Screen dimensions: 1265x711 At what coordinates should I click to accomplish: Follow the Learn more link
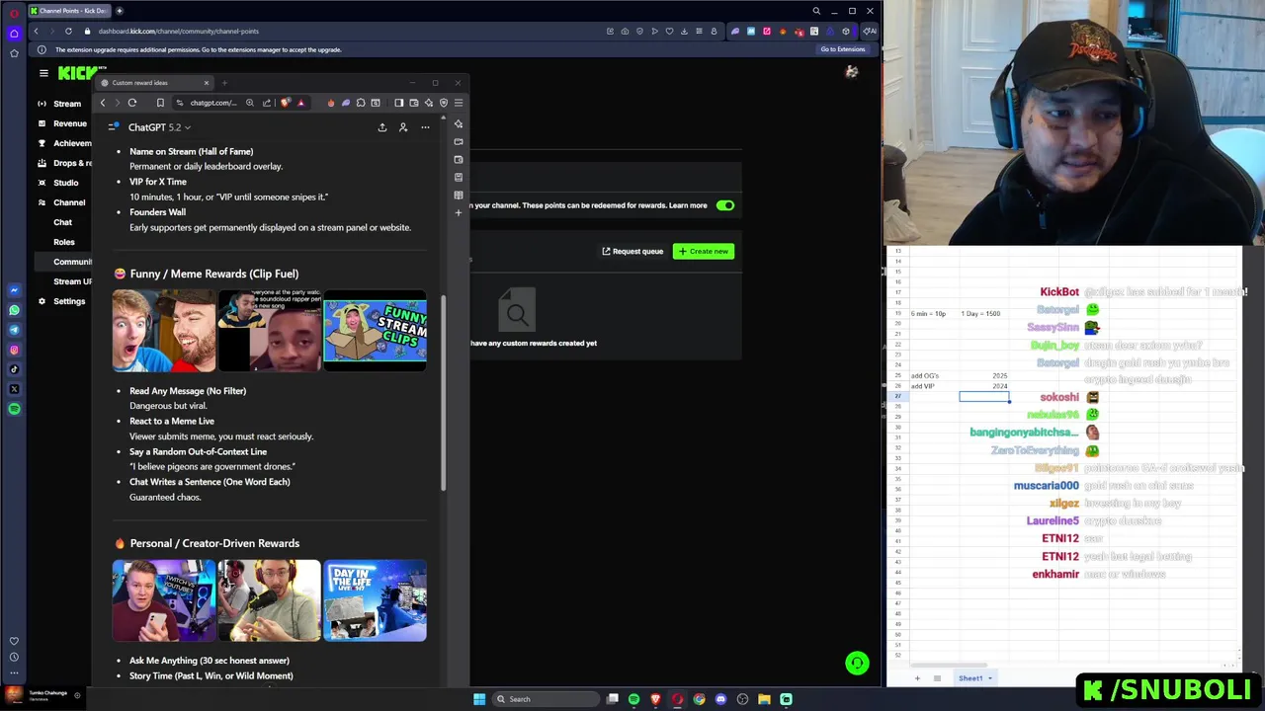click(688, 205)
